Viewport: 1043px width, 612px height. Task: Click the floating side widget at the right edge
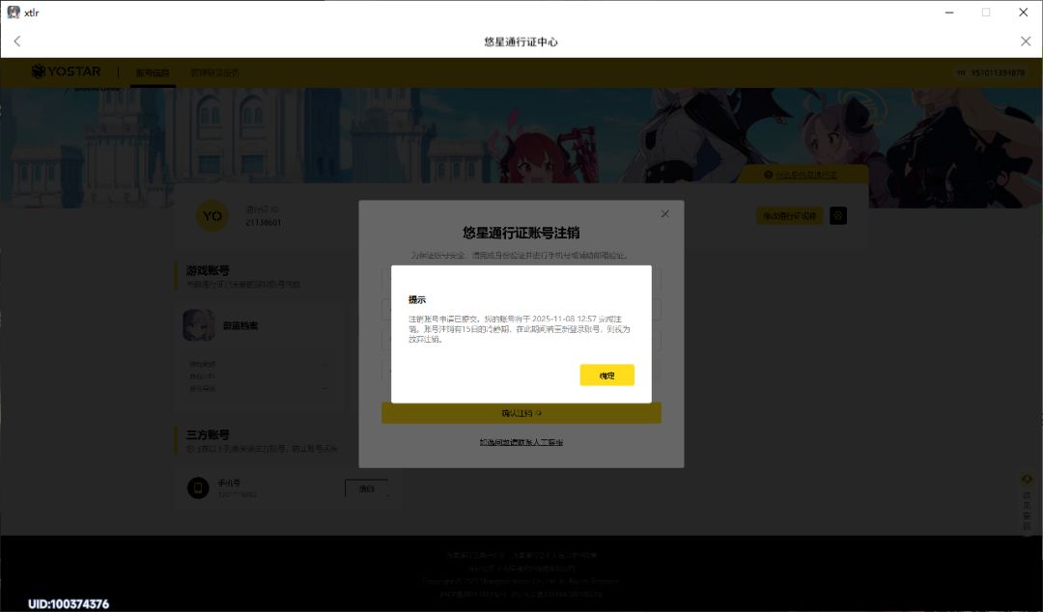pos(1027,503)
